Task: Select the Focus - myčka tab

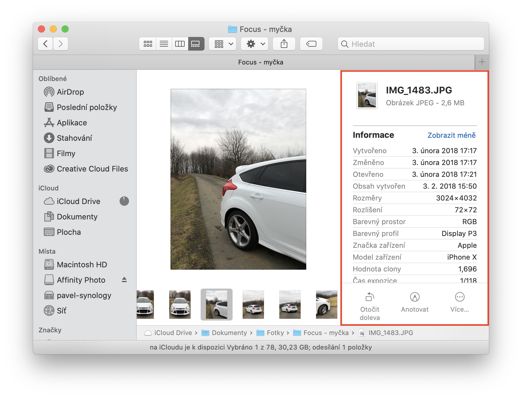Action: 260,62
